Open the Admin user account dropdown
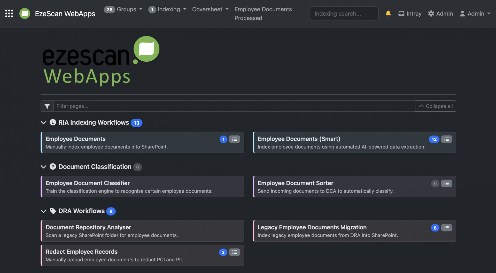Screen dimensions: 496x273 click(475, 13)
